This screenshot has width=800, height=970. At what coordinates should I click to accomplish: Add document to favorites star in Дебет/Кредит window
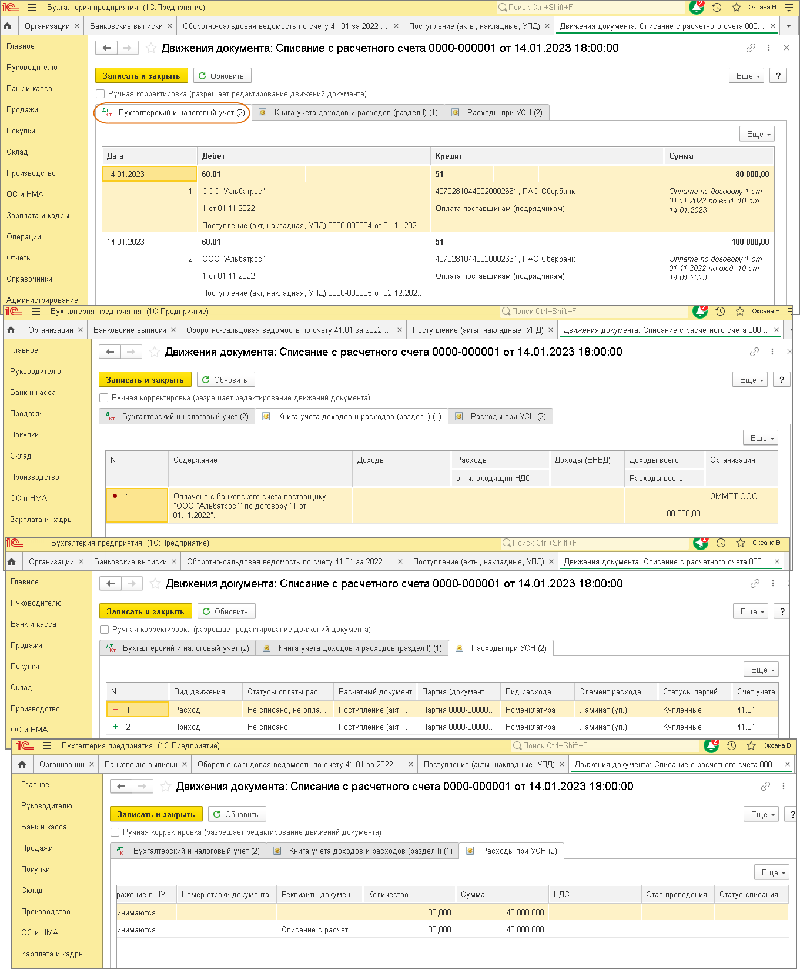151,48
